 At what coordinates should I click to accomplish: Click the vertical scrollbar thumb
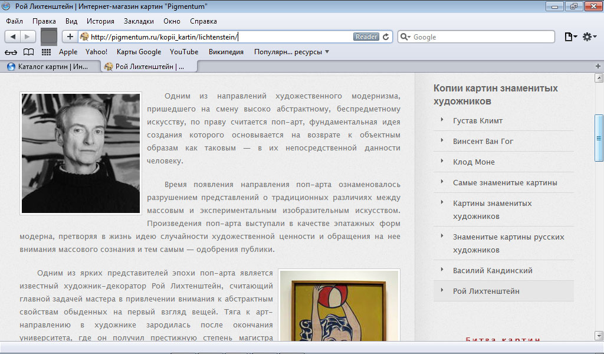point(599,138)
